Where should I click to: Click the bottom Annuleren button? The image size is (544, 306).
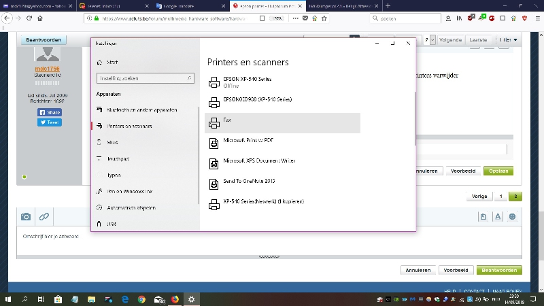pos(418,270)
